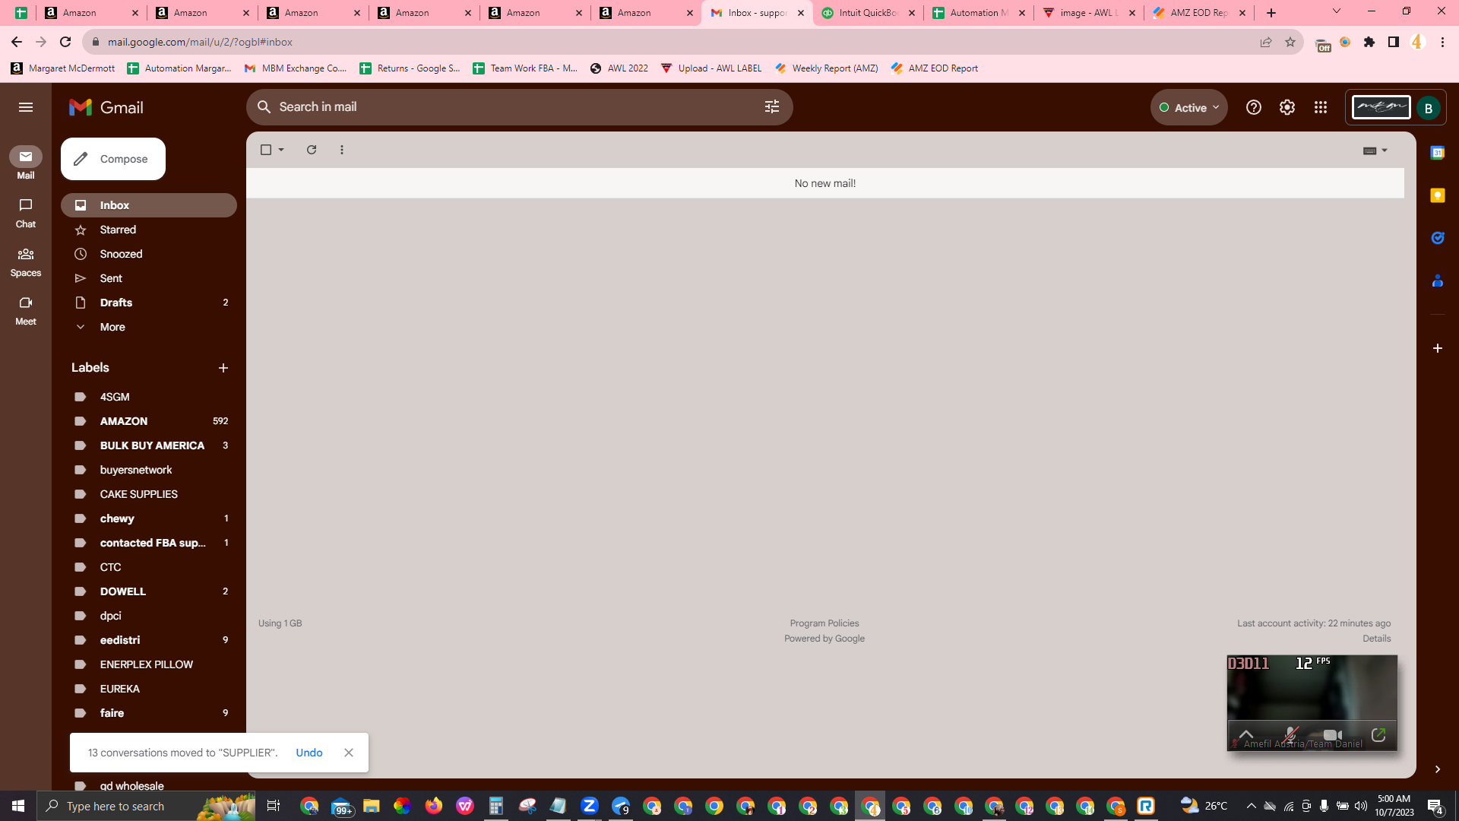The width and height of the screenshot is (1459, 821).
Task: Bookmark this tab star icon
Action: point(1290,42)
